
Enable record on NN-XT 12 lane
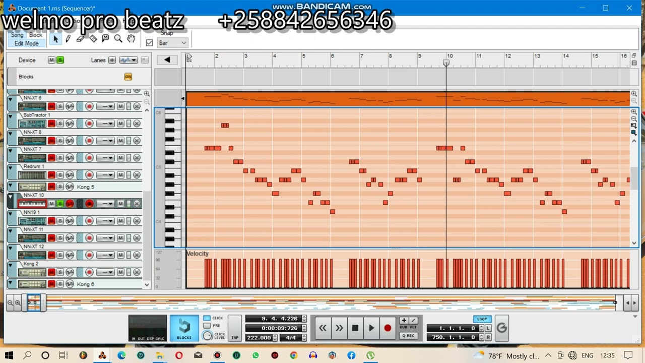pyautogui.click(x=89, y=255)
